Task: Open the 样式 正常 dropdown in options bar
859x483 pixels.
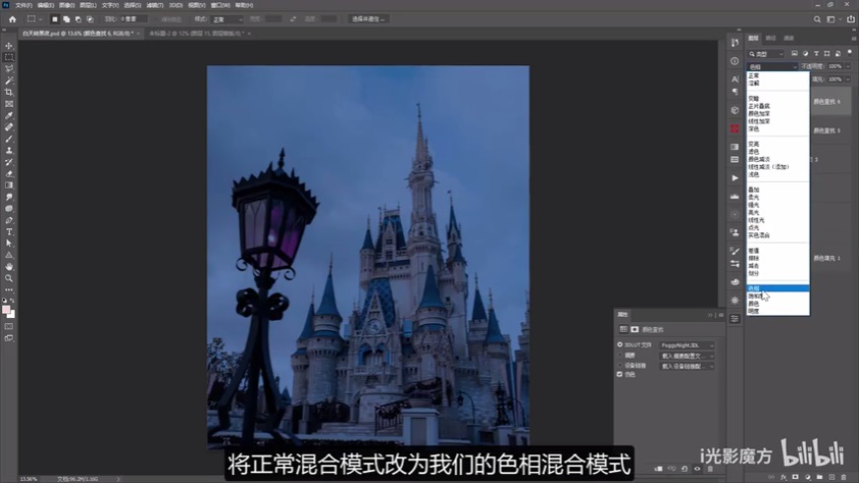Action: click(227, 19)
